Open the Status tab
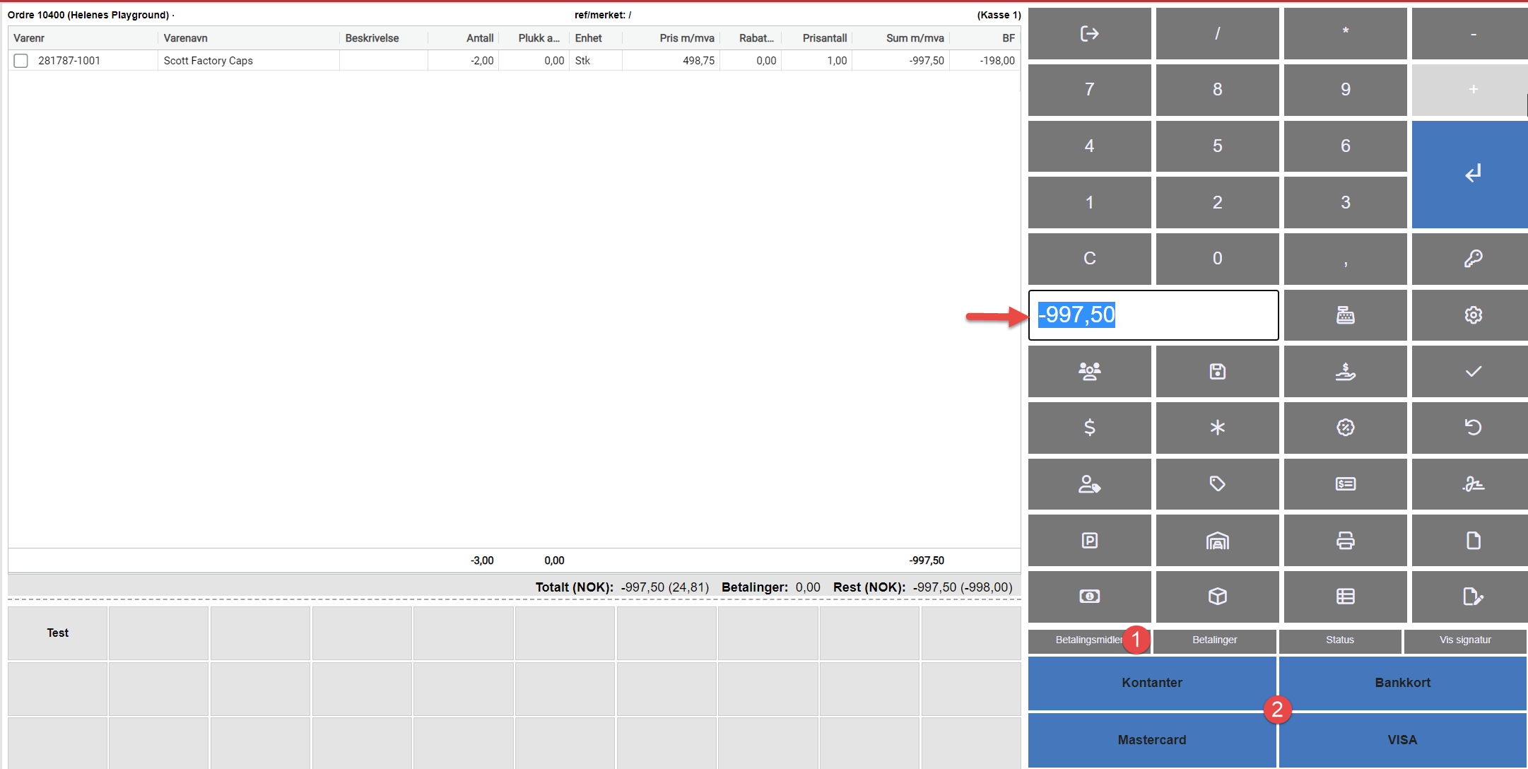1528x769 pixels. tap(1339, 640)
